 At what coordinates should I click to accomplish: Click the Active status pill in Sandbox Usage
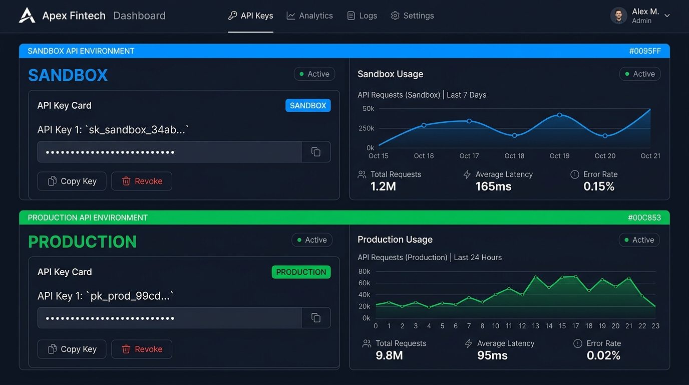tap(640, 74)
